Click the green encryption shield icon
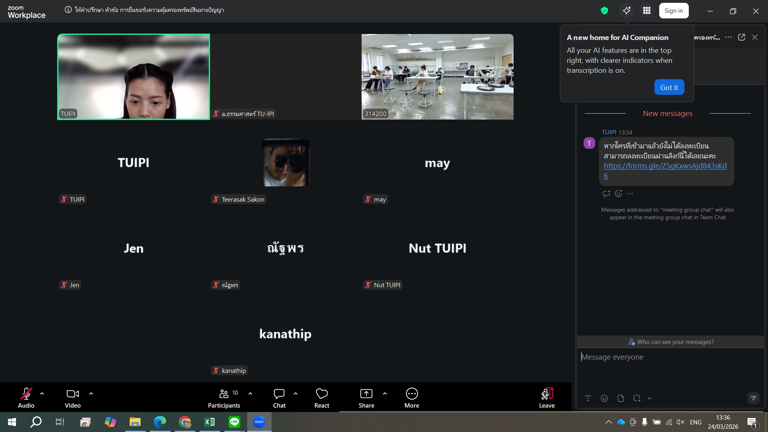The width and height of the screenshot is (768, 432). click(604, 11)
